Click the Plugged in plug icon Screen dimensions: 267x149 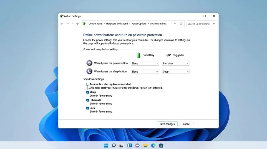pyautogui.click(x=168, y=55)
